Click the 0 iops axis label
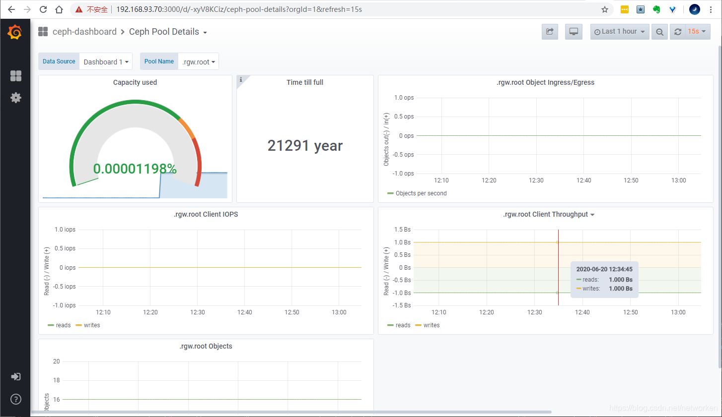Image resolution: width=722 pixels, height=417 pixels. pos(68,268)
